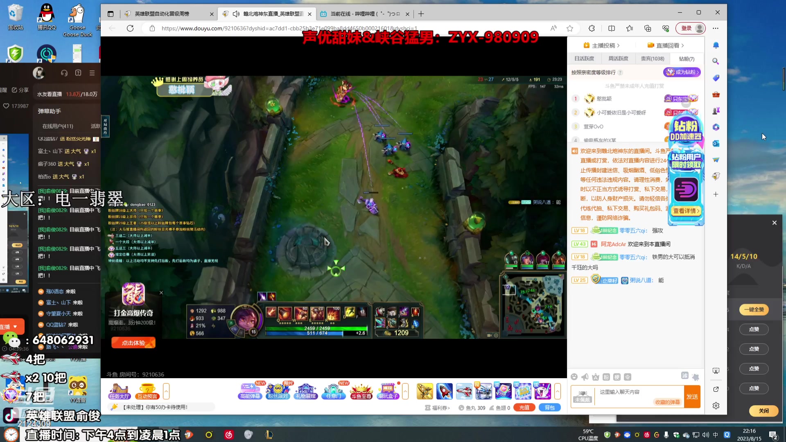Click the browser address bar URL
Image resolution: width=786 pixels, height=442 pixels.
[289, 28]
